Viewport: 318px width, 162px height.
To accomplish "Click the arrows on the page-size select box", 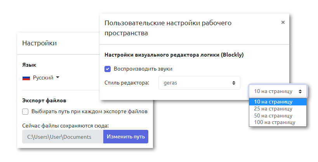I will (x=300, y=91).
